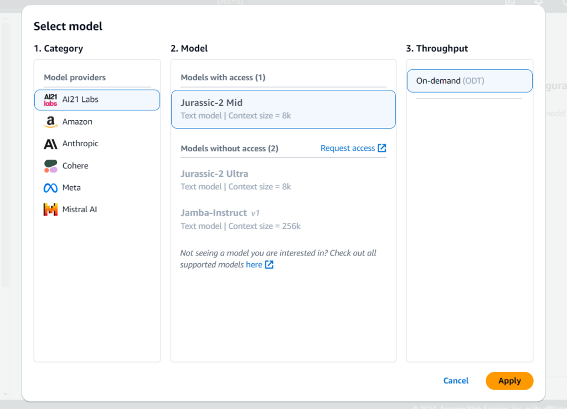The width and height of the screenshot is (567, 409).
Task: Select the Jamba-Instruct v1 model card
Action: point(283,219)
